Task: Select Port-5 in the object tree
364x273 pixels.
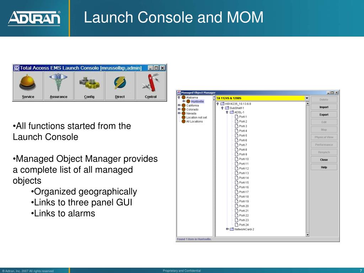Action: (243, 135)
